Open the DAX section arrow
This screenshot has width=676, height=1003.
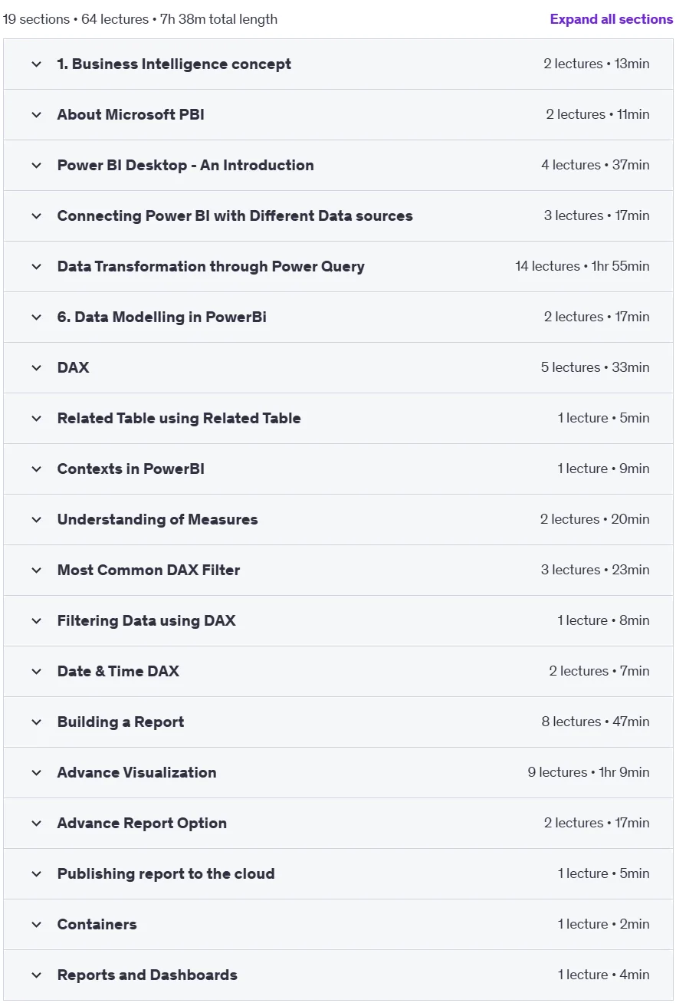tap(36, 368)
